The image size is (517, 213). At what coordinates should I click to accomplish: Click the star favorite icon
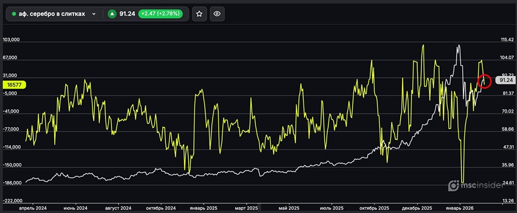click(x=199, y=14)
